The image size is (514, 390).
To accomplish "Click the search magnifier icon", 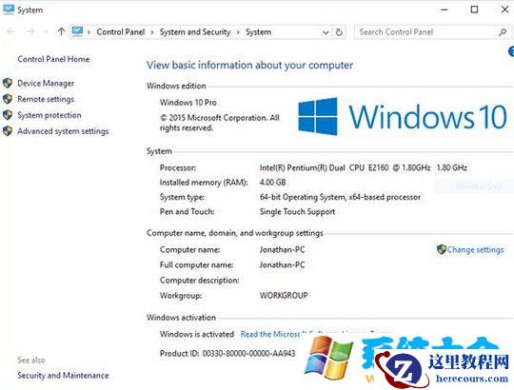I will (x=503, y=32).
